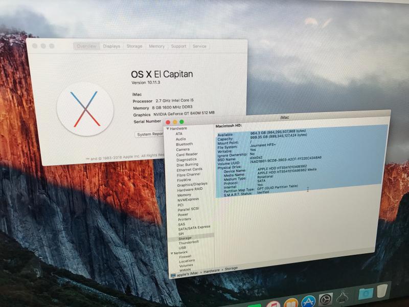This screenshot has height=307, width=409.
Task: Collapse the Network section triangle
Action: pyautogui.click(x=172, y=253)
